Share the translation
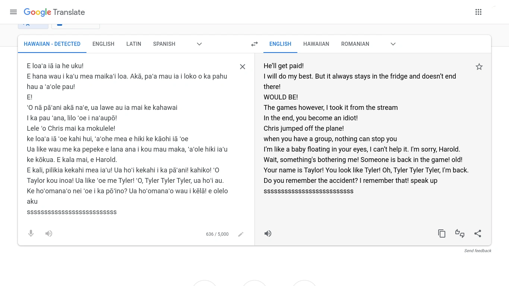The width and height of the screenshot is (509, 286). [478, 233]
